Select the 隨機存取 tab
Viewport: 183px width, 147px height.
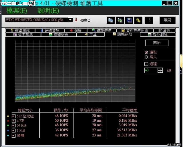[x=122, y=34]
